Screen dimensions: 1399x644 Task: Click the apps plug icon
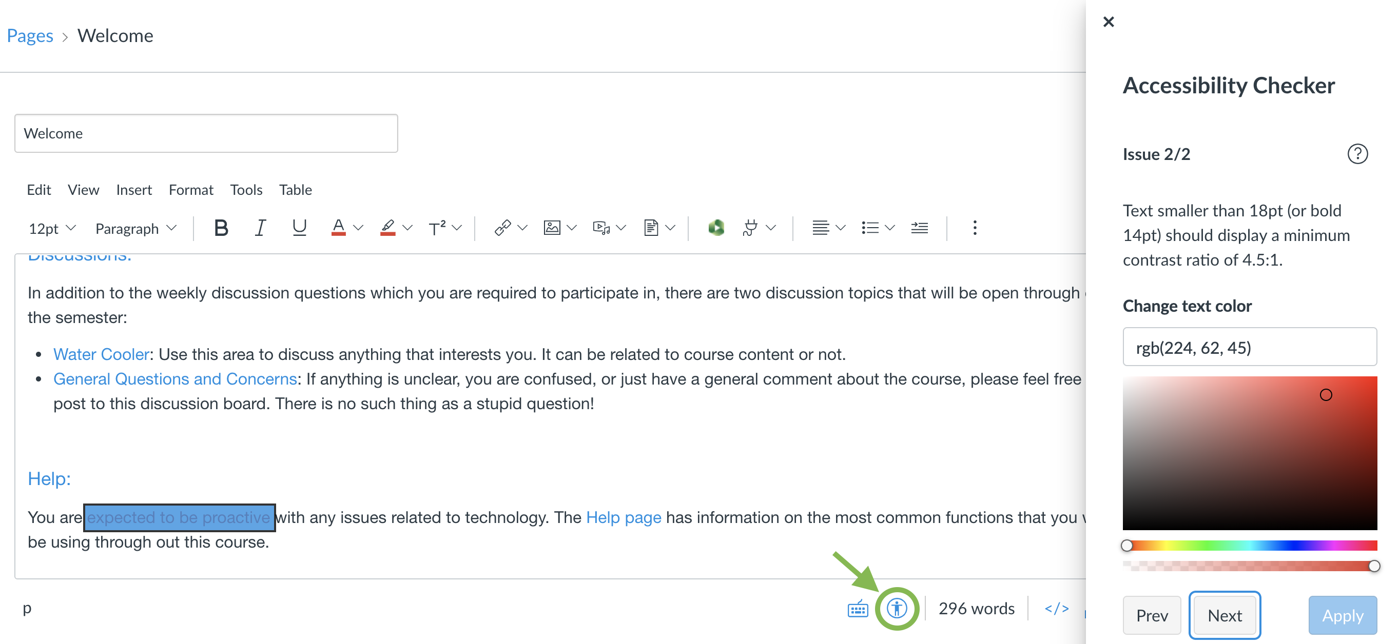(750, 228)
